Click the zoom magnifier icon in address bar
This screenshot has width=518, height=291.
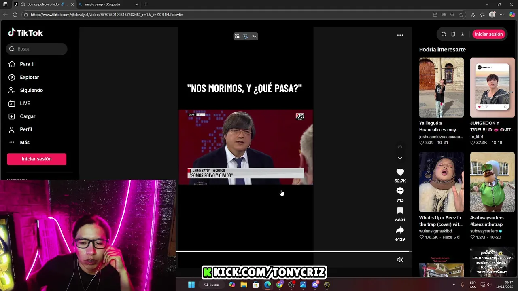click(452, 15)
